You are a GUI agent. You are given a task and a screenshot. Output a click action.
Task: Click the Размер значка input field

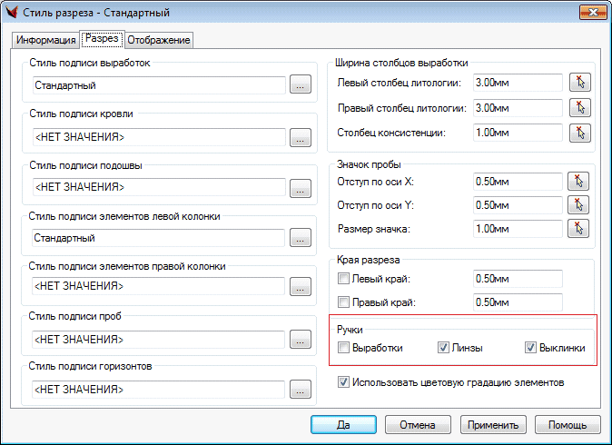click(x=517, y=228)
